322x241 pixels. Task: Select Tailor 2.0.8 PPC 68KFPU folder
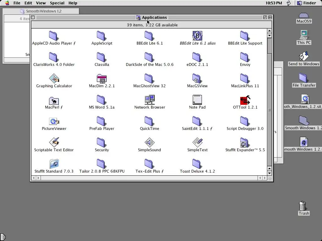[x=101, y=163]
